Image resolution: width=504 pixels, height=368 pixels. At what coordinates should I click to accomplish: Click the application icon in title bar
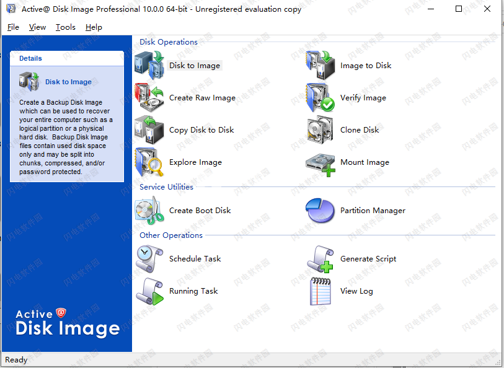[11, 9]
